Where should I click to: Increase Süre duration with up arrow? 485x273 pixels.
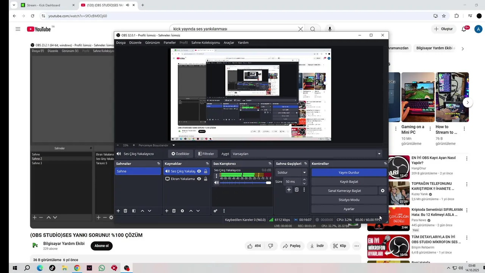304,180
